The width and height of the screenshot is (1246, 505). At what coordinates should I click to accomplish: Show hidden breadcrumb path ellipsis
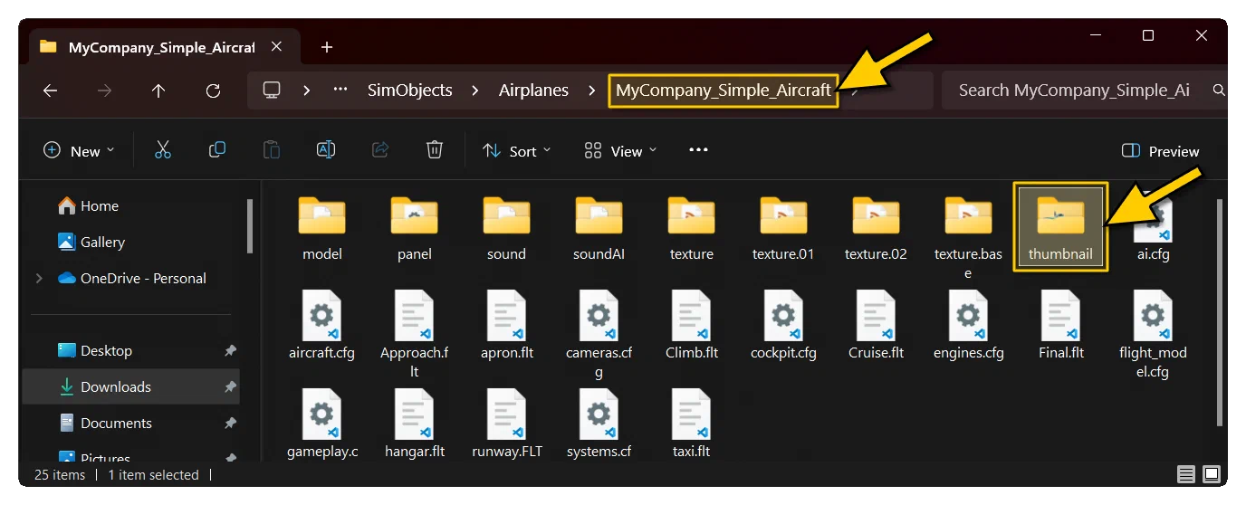coord(340,91)
